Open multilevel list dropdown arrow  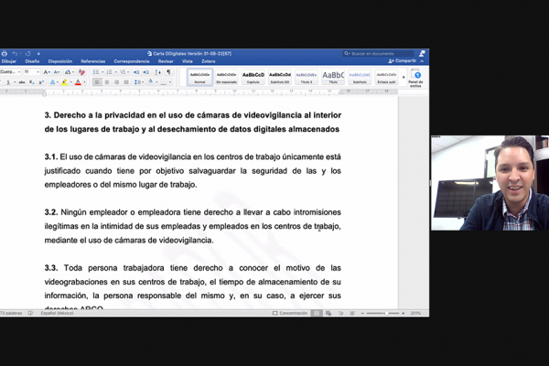click(x=129, y=72)
